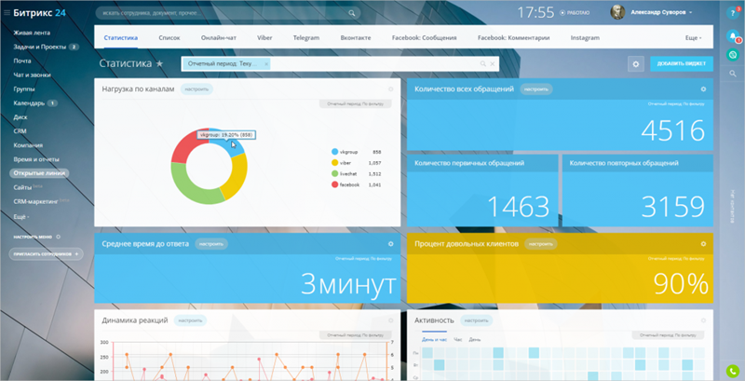This screenshot has width=745, height=381.
Task: Switch to Онлайн-чат tab
Action: [x=219, y=37]
